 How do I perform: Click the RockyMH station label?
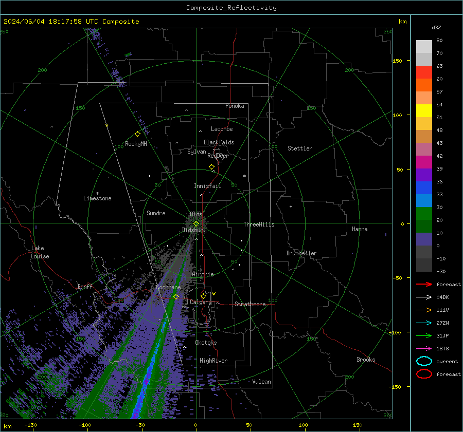click(135, 144)
